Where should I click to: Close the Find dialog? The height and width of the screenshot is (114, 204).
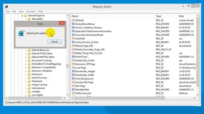(x=62, y=23)
